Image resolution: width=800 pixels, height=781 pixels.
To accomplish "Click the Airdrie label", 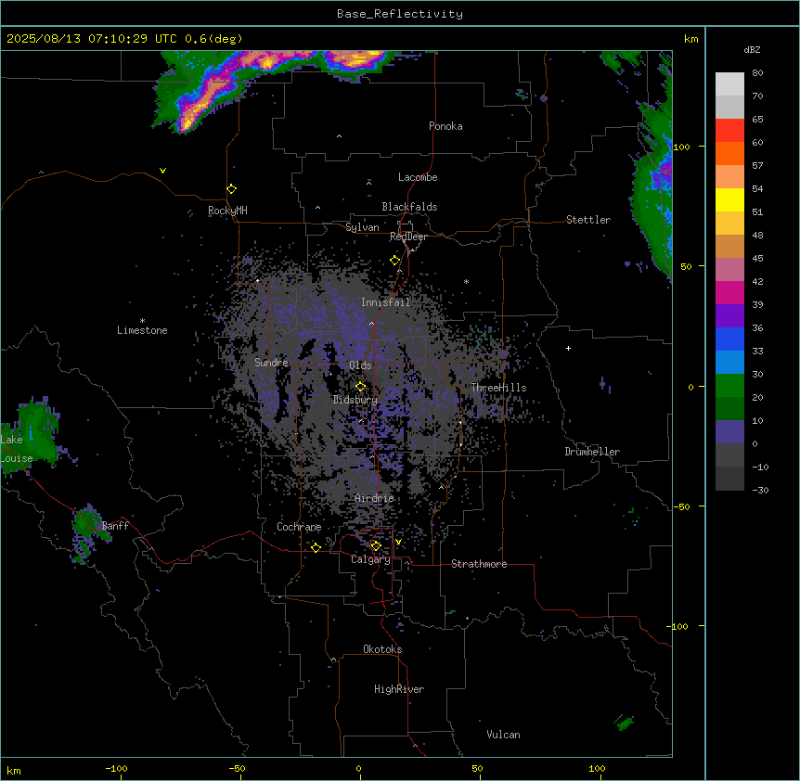I will click(374, 498).
